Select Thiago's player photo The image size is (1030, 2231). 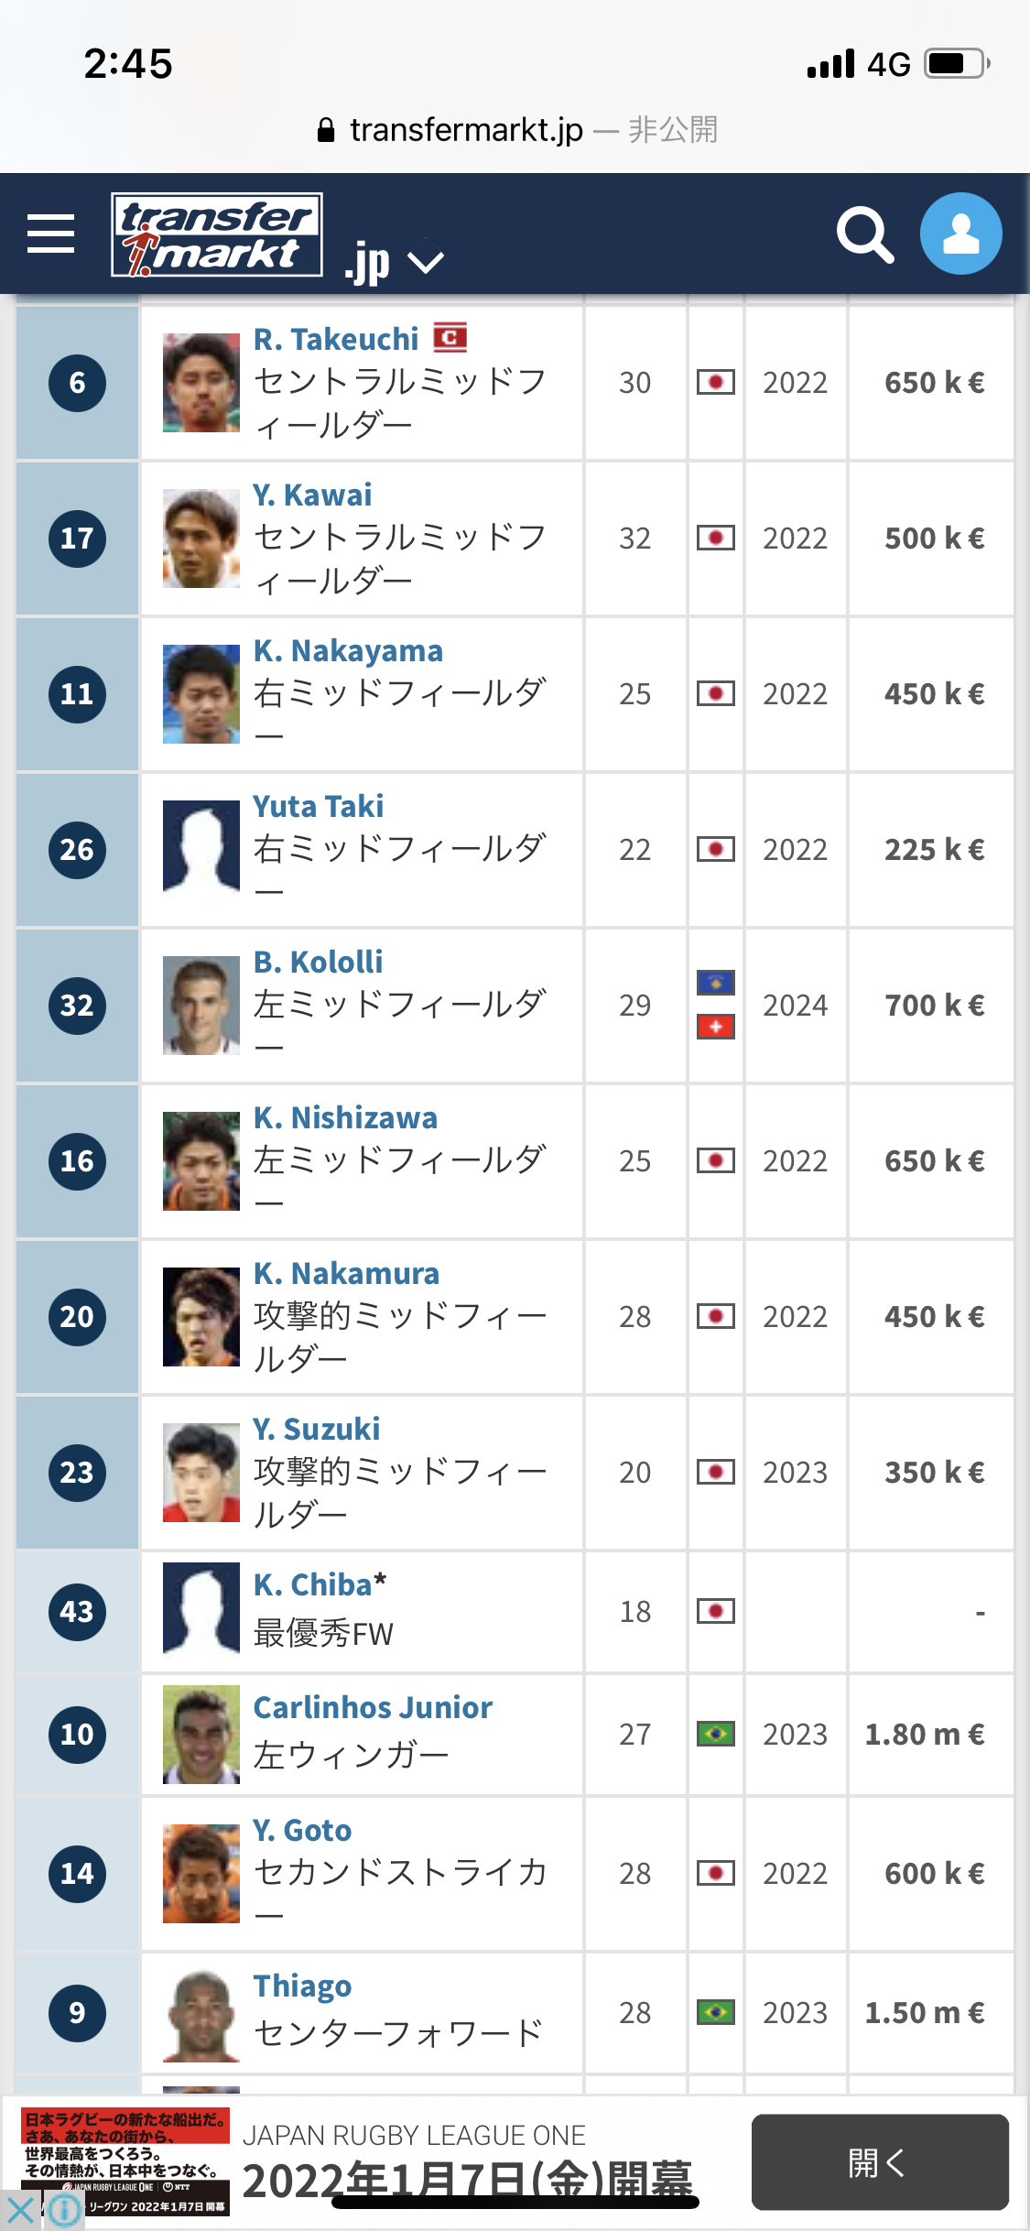(201, 2015)
